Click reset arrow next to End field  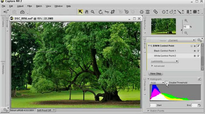coord(199,105)
